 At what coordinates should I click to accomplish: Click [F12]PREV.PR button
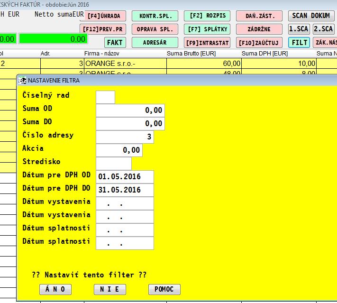pyautogui.click(x=103, y=29)
